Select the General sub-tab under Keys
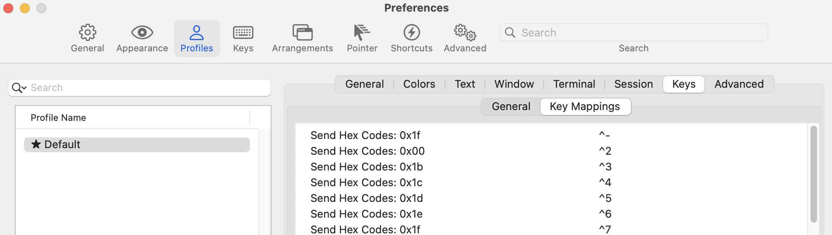 [511, 106]
